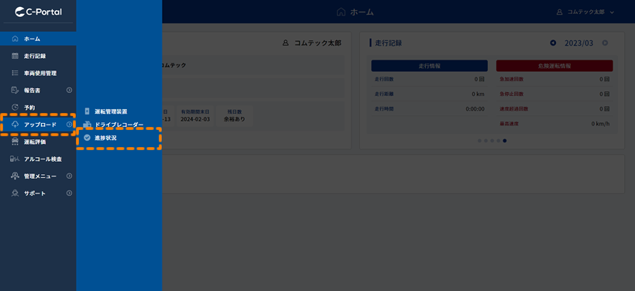The image size is (635, 291).
Task: Click the home icon in the header
Action: 341,12
